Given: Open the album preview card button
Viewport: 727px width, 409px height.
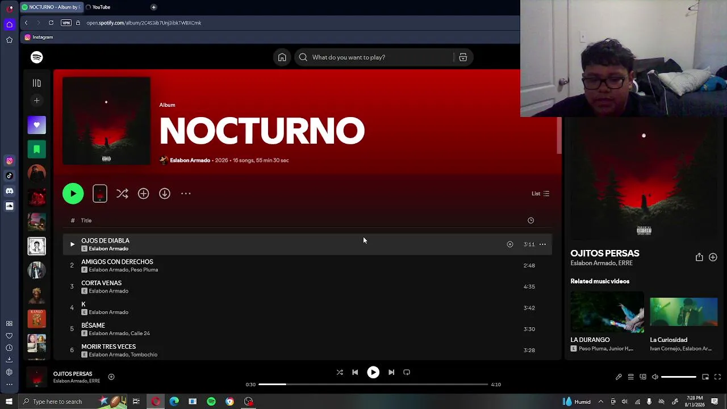Looking at the screenshot, I should [x=100, y=194].
